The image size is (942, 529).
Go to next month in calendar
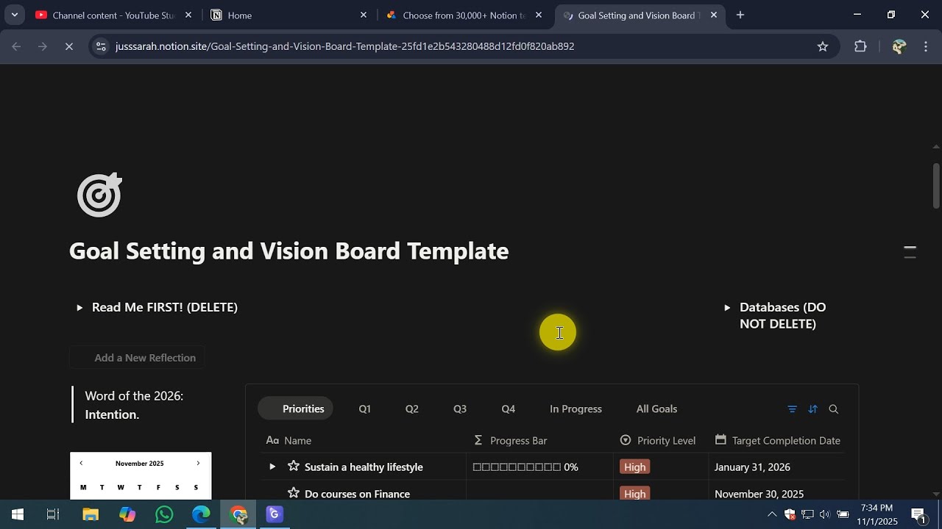click(198, 464)
